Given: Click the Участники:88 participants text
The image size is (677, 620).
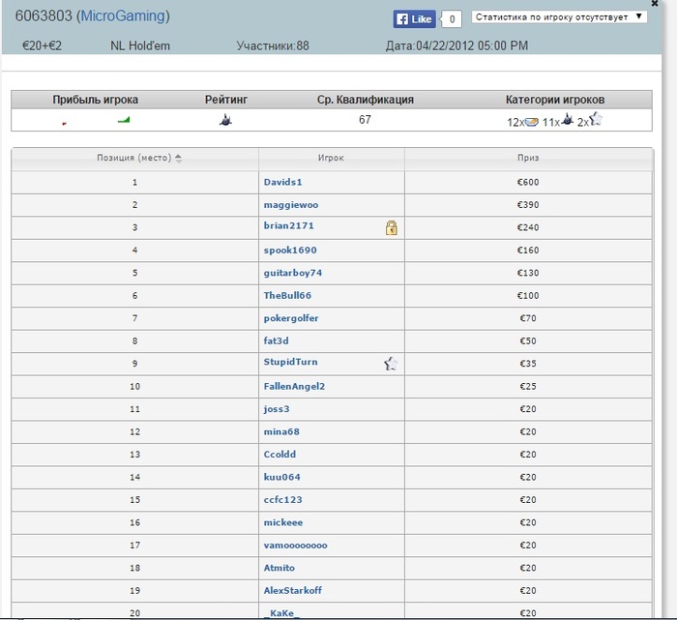Looking at the screenshot, I should tap(273, 45).
